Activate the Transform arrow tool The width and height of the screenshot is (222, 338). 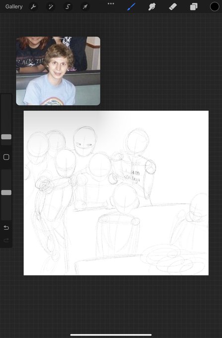coord(85,6)
